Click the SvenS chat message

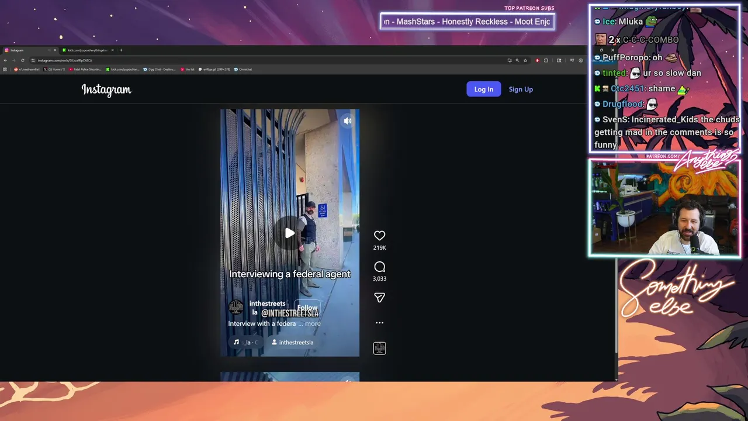coord(667,132)
